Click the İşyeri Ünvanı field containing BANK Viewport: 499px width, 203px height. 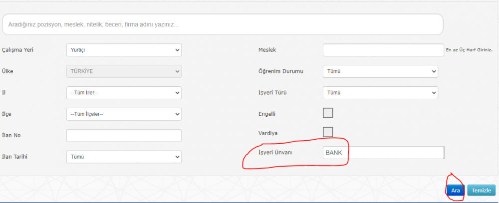pyautogui.click(x=383, y=153)
